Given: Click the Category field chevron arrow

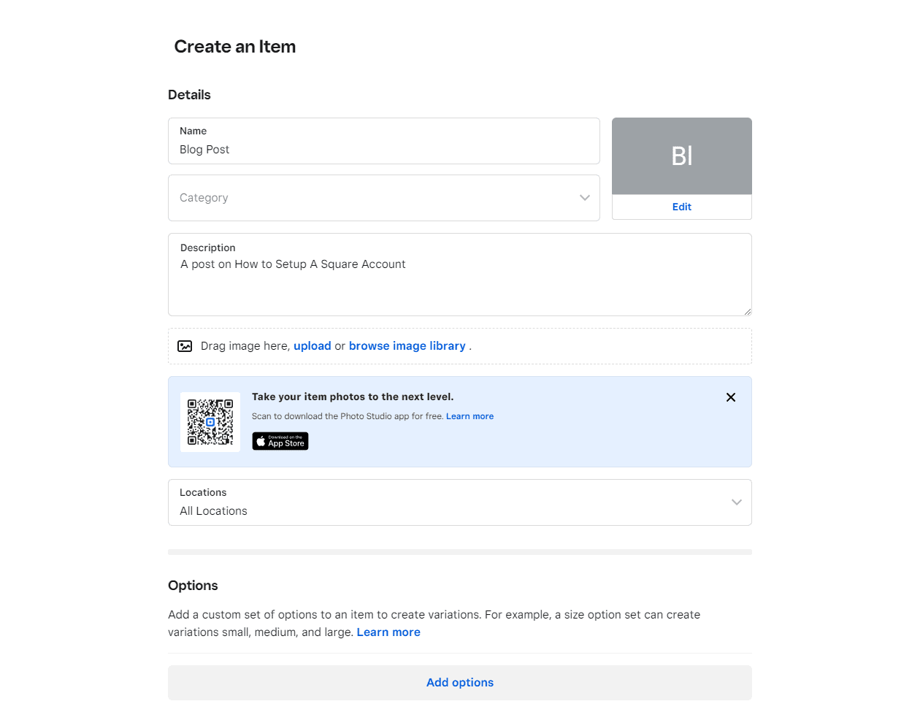Looking at the screenshot, I should [585, 198].
